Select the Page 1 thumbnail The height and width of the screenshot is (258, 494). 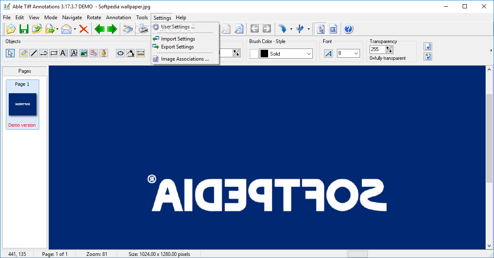pos(23,105)
